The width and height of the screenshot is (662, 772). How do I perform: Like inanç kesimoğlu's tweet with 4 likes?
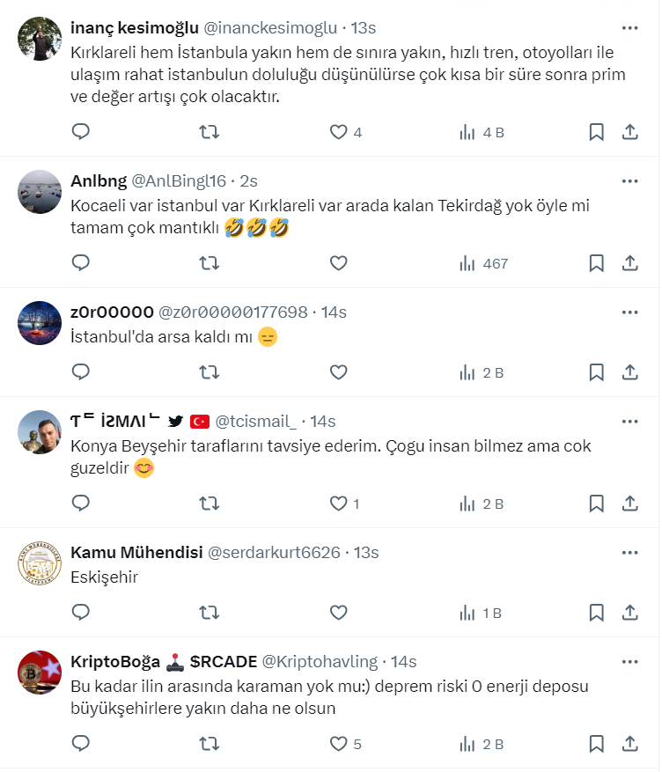tap(339, 132)
